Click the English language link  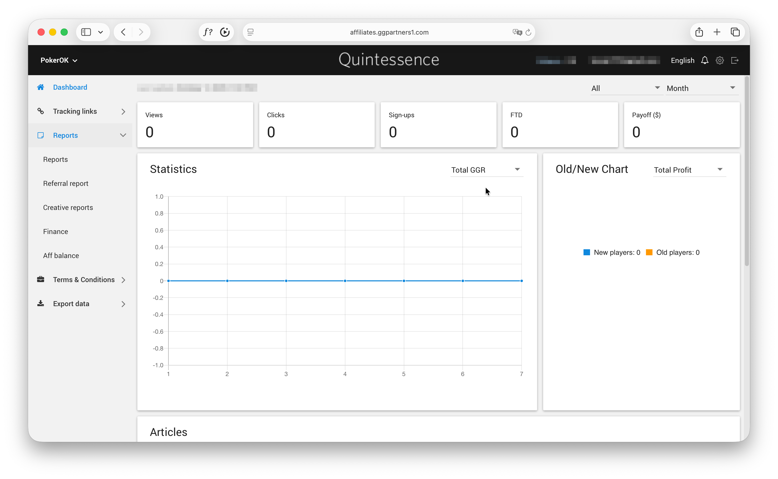[x=682, y=60]
